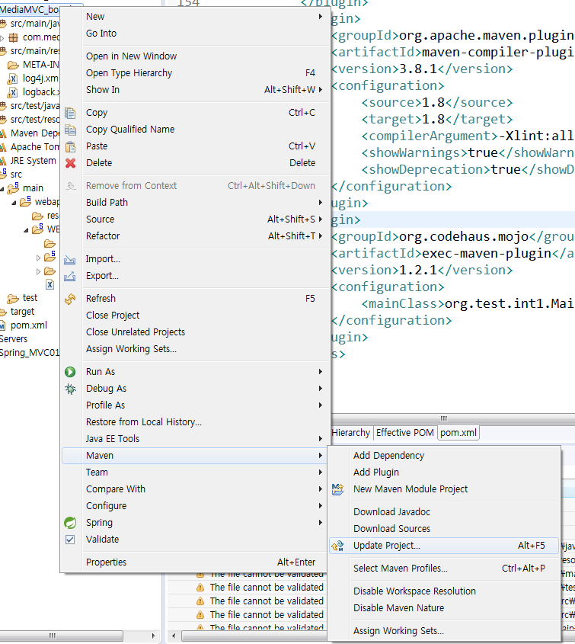Screen dimensions: 575x644
Task: Select Open in New Window
Action: 195,56
